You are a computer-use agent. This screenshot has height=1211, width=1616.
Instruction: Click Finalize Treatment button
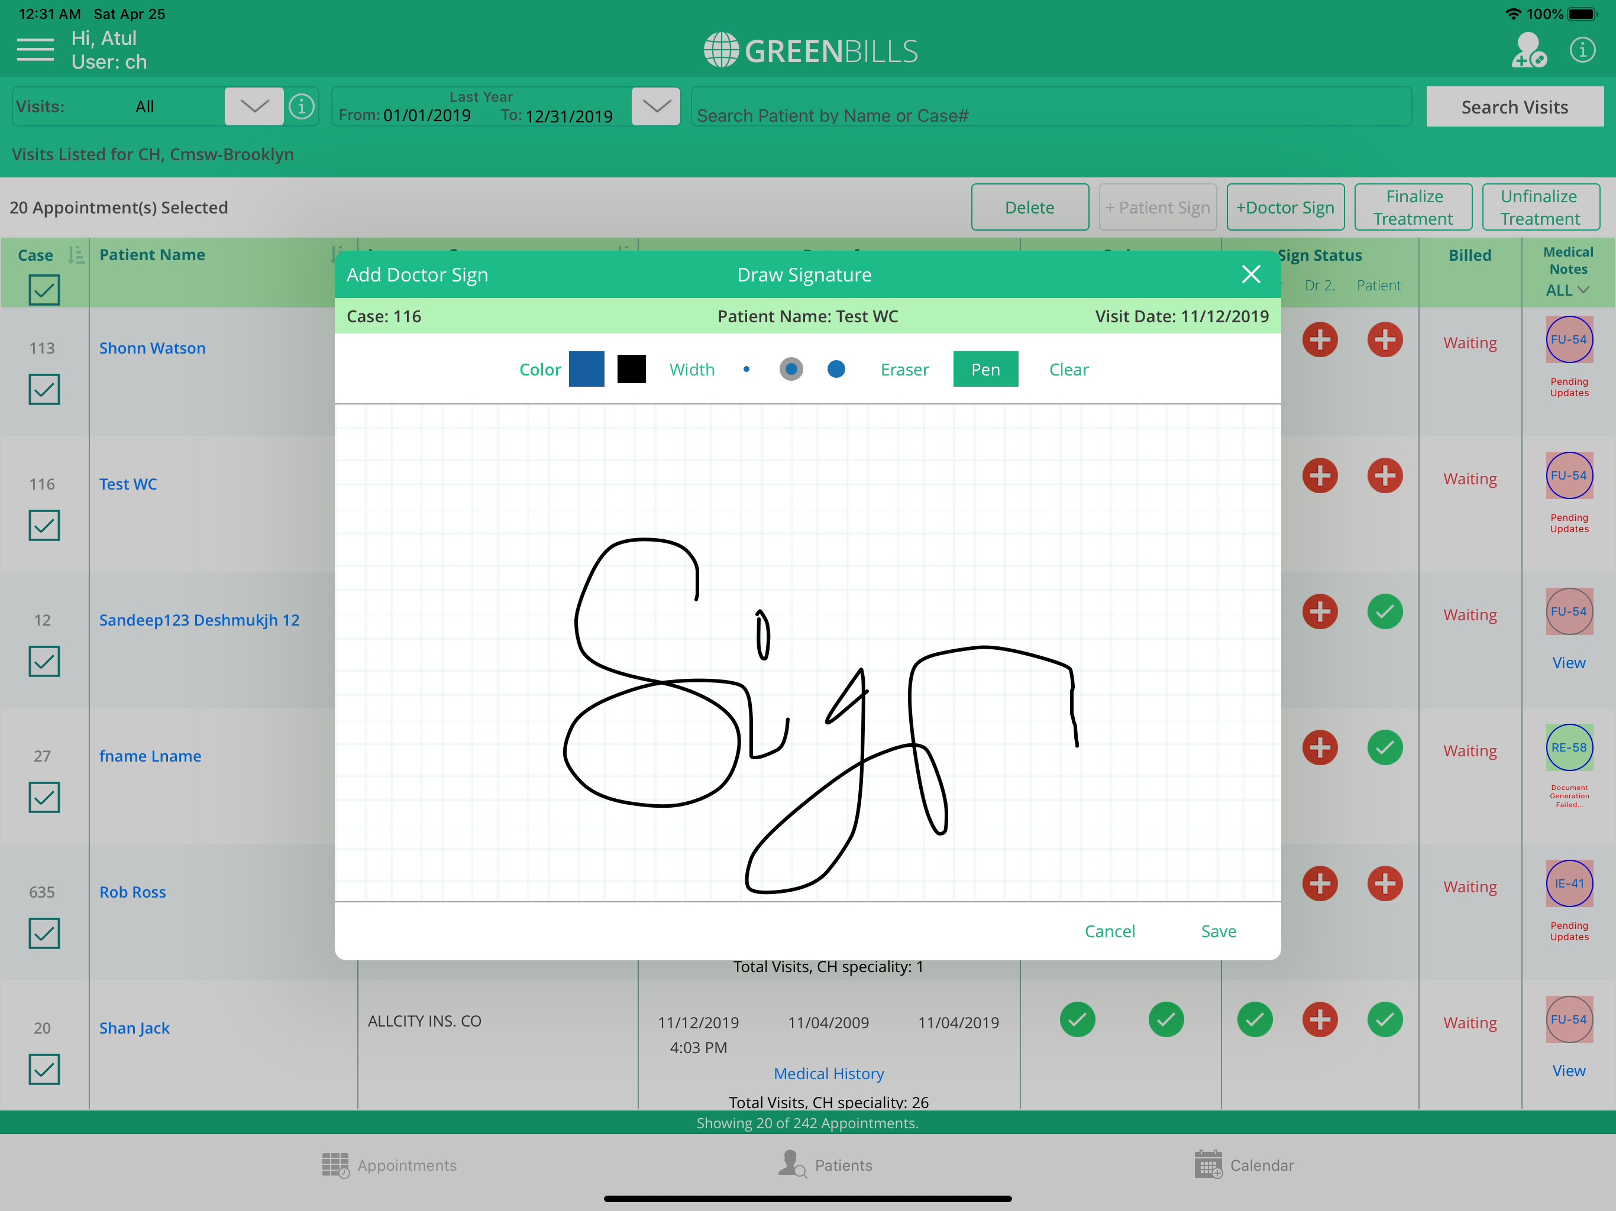click(x=1413, y=208)
